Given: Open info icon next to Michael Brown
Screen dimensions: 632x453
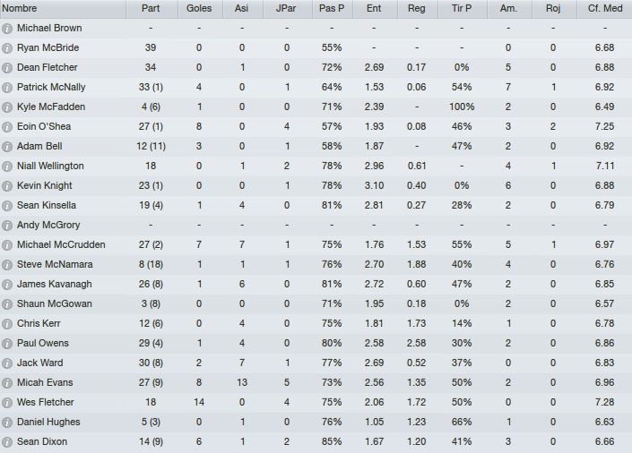Looking at the screenshot, I should click(7, 28).
